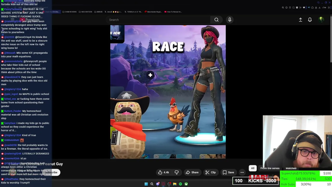The width and height of the screenshot is (332, 187).
Task: Click the page vertical scrollbar
Action: pos(331,39)
